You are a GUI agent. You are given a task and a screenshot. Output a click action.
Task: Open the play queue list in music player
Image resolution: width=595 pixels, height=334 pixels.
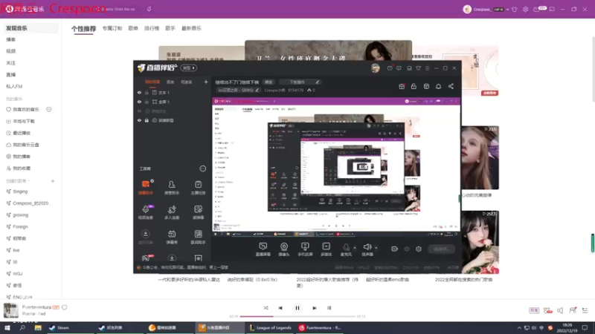585,310
